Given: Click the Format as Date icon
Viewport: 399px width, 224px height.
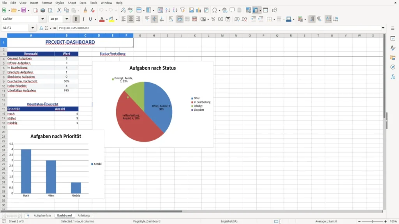Looking at the screenshot, I should point(228,19).
